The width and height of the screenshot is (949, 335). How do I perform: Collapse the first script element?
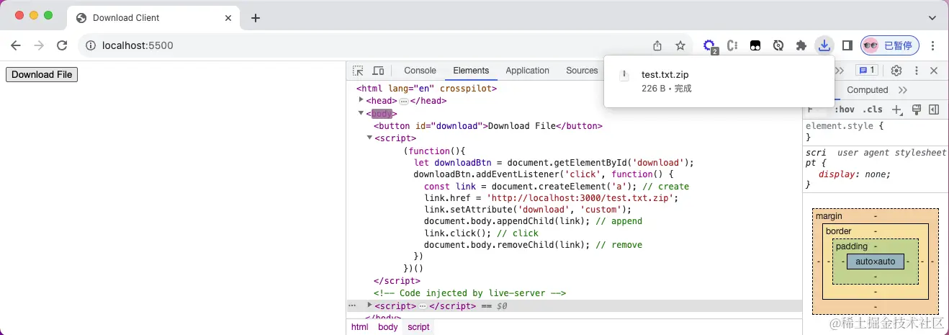(x=369, y=137)
